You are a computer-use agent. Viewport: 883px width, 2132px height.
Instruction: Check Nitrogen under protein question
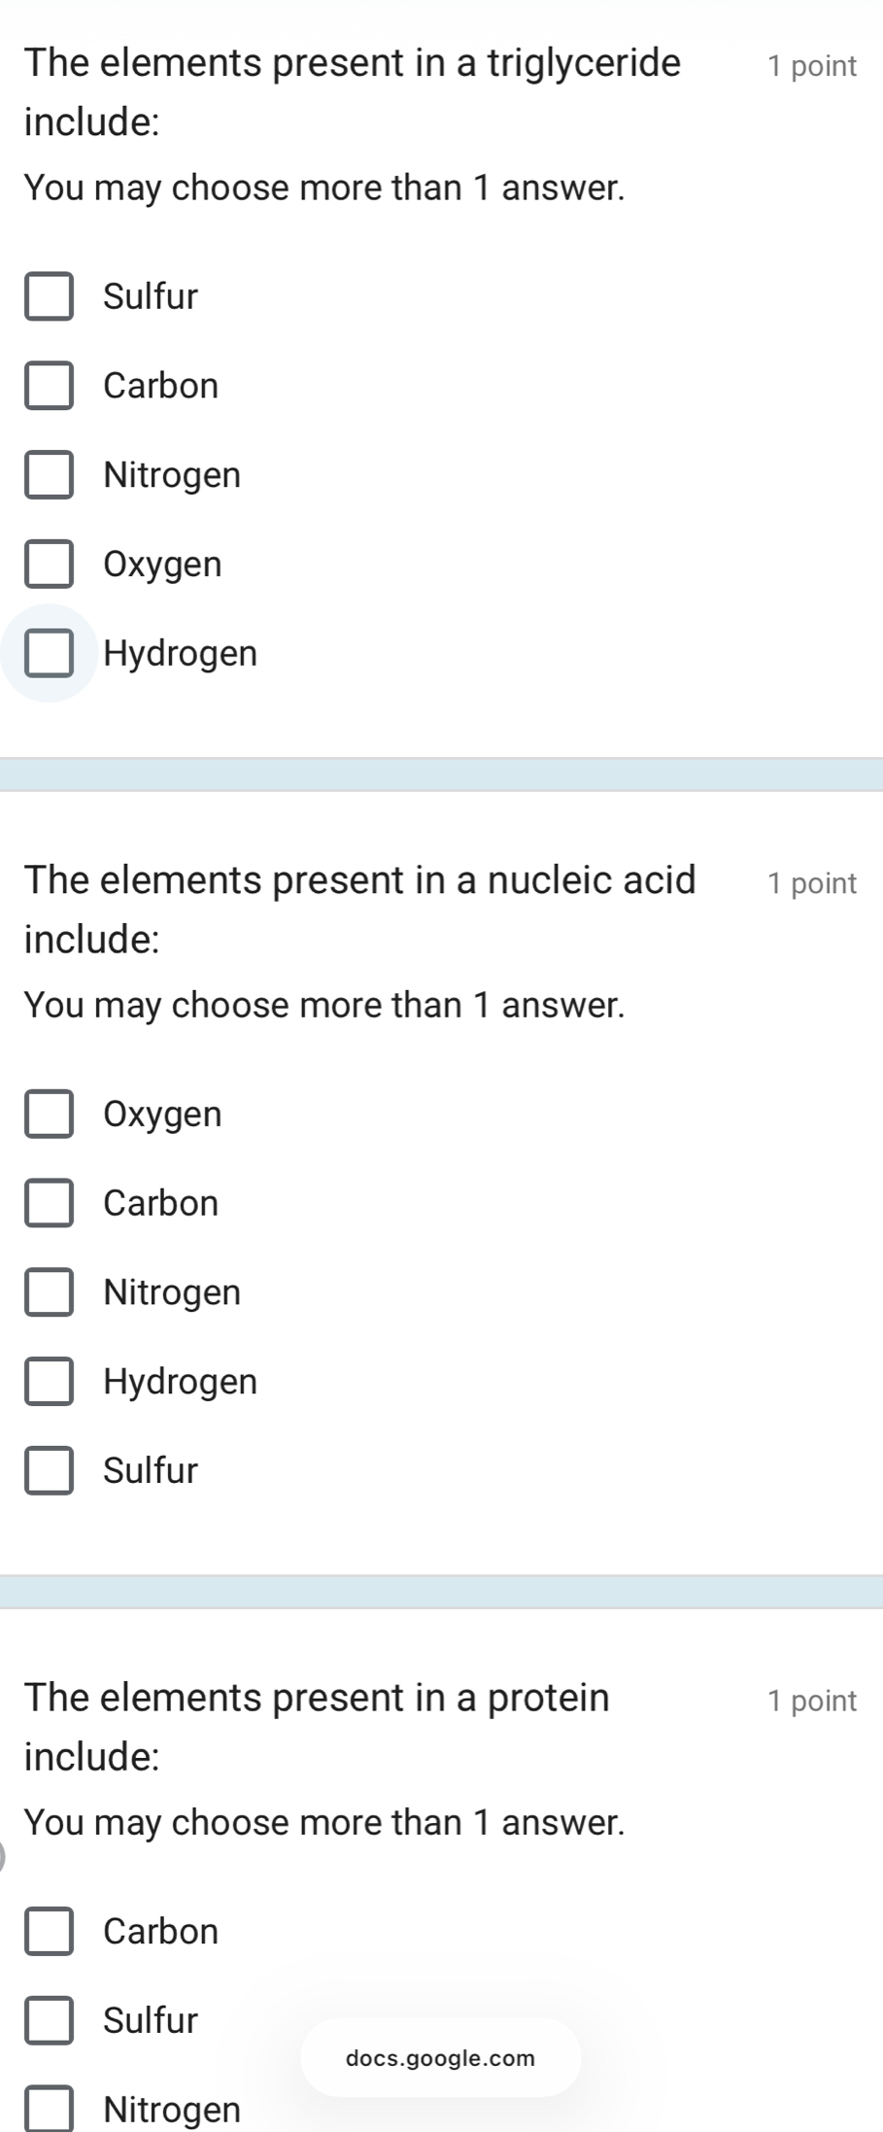click(x=49, y=2109)
